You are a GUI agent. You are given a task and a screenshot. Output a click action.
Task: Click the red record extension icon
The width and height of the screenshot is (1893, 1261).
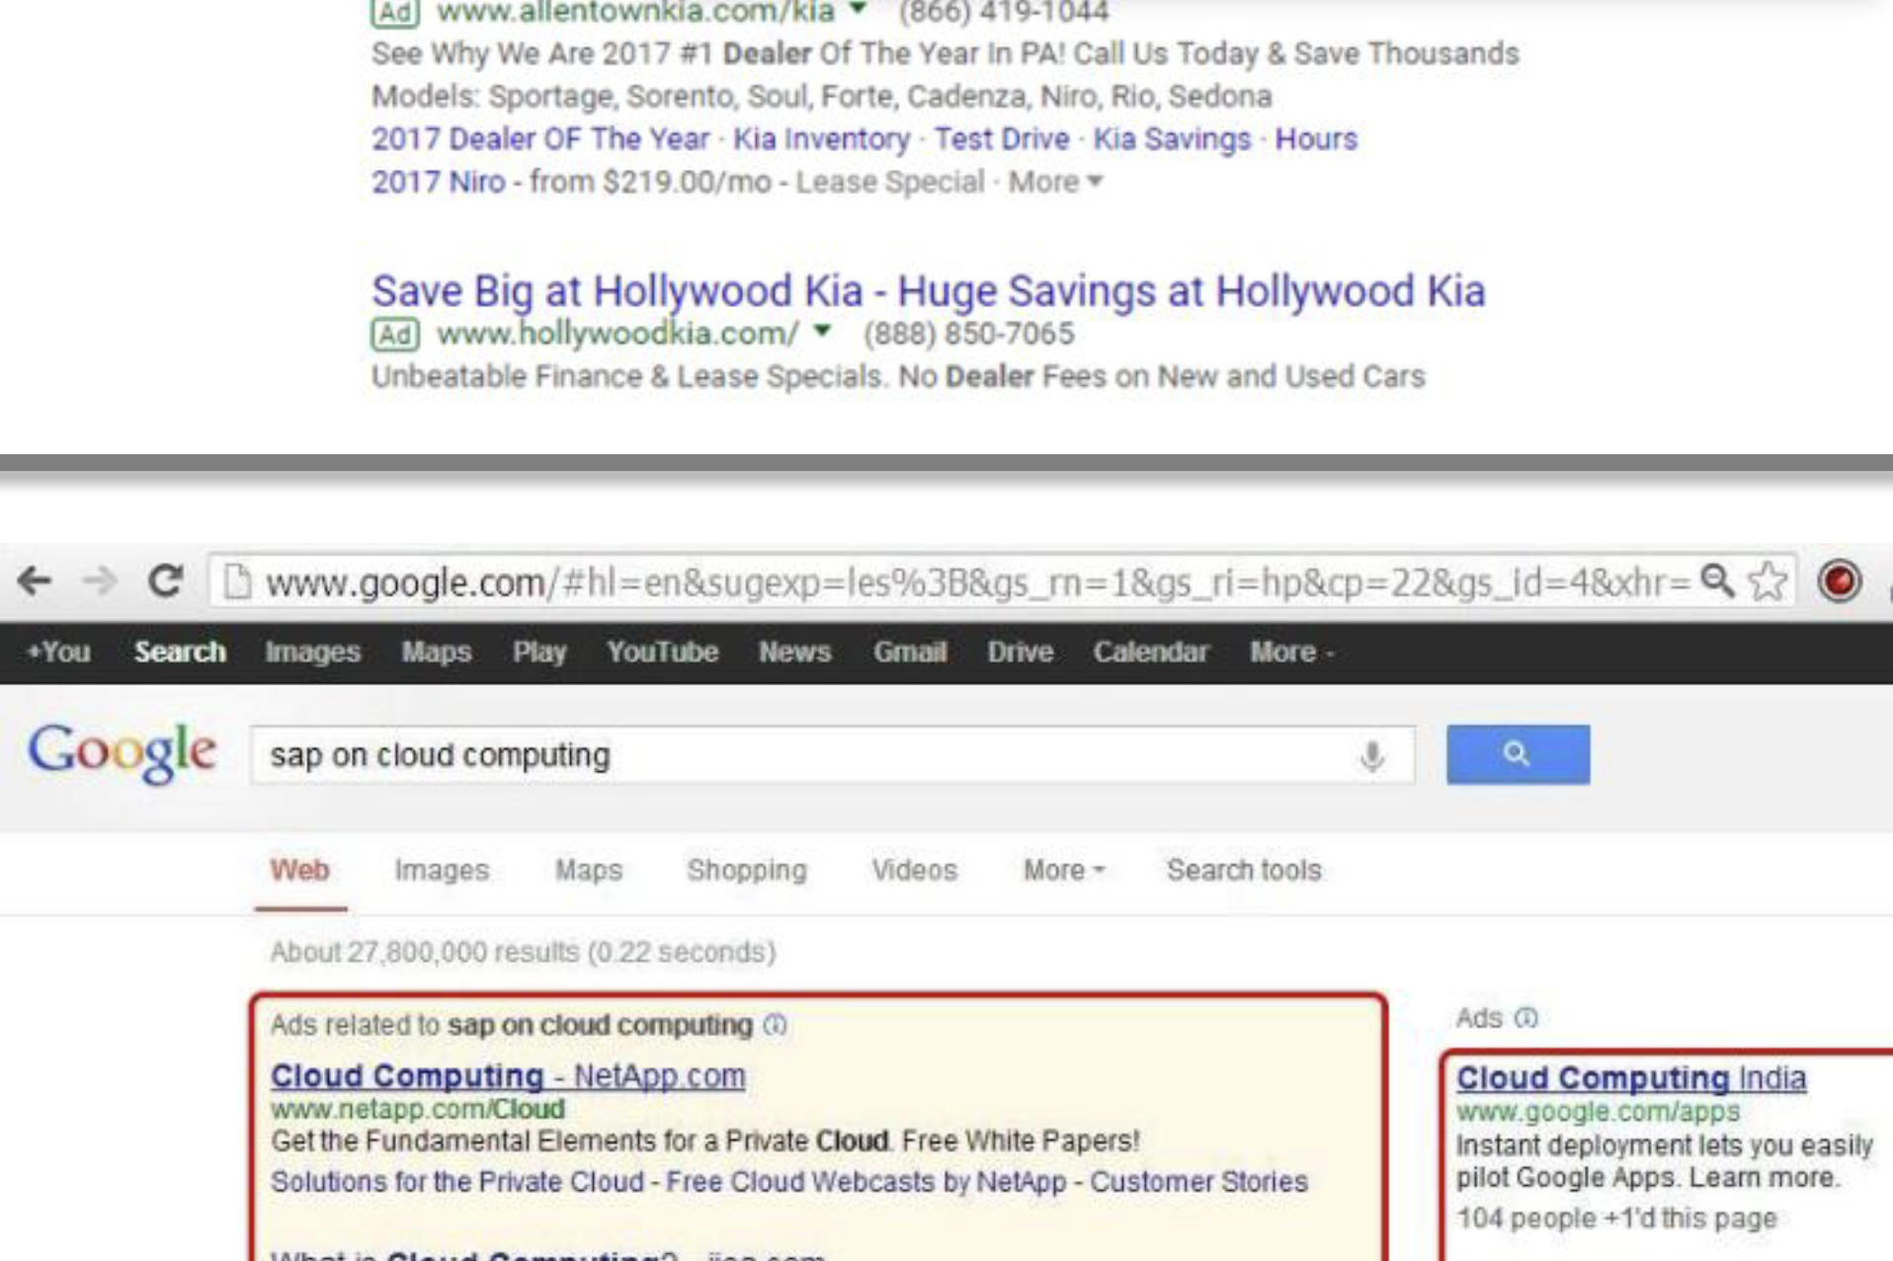[x=1840, y=581]
